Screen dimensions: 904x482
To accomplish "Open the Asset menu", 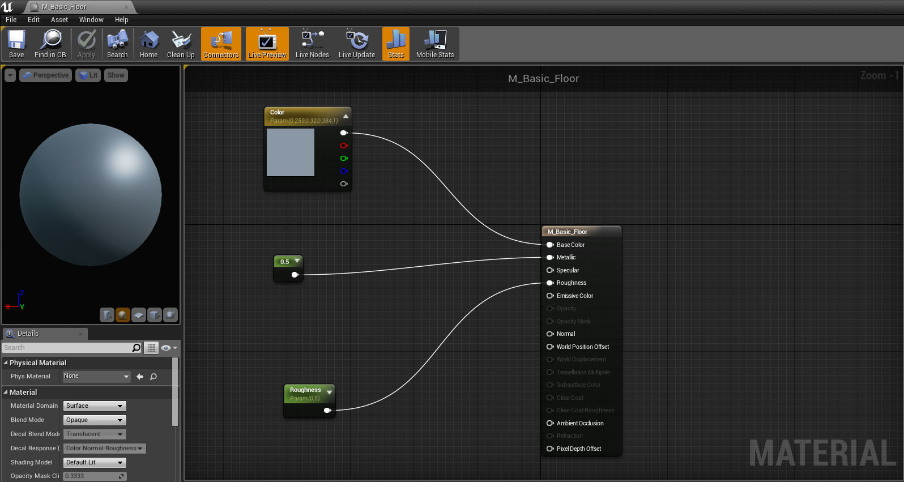I will (59, 19).
